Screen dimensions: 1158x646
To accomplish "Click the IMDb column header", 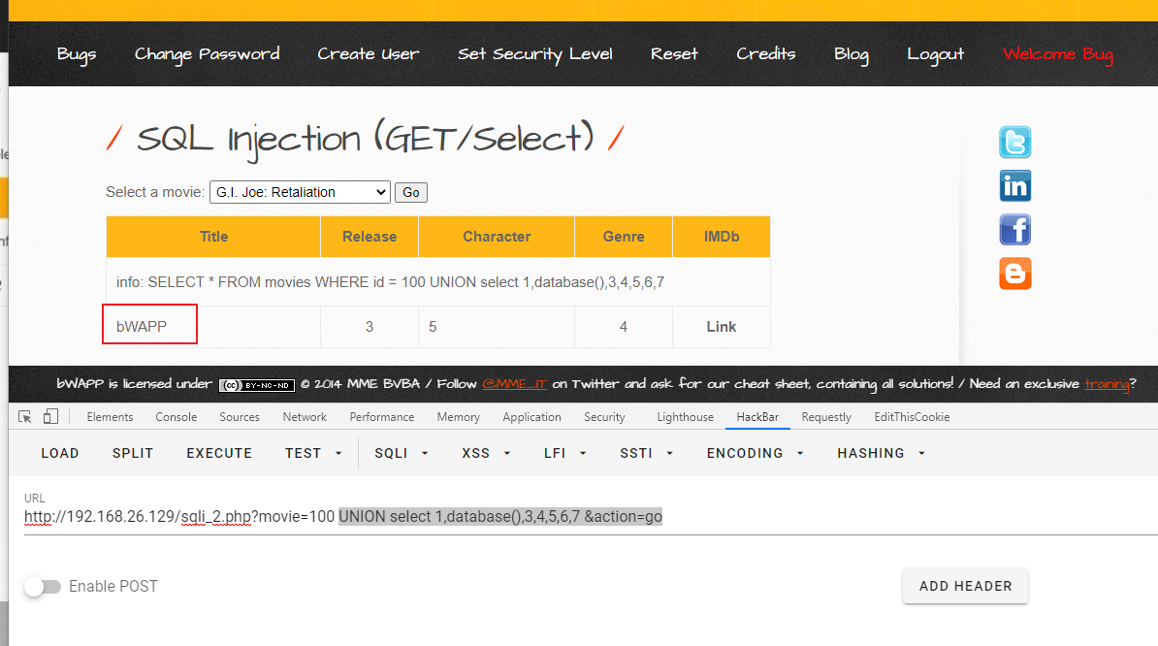I will pyautogui.click(x=722, y=237).
